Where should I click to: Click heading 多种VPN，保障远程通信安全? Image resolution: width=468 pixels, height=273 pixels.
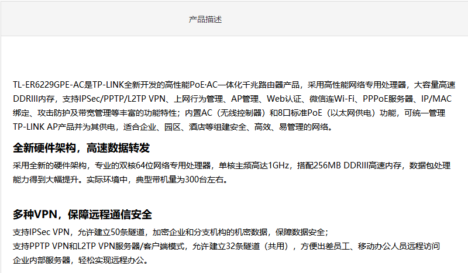point(82,215)
